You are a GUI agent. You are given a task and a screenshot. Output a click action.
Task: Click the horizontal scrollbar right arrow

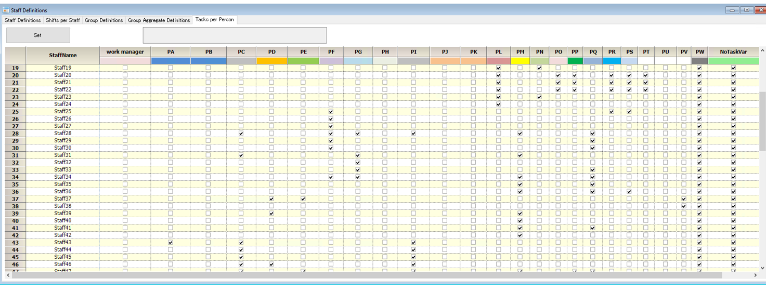[756, 275]
